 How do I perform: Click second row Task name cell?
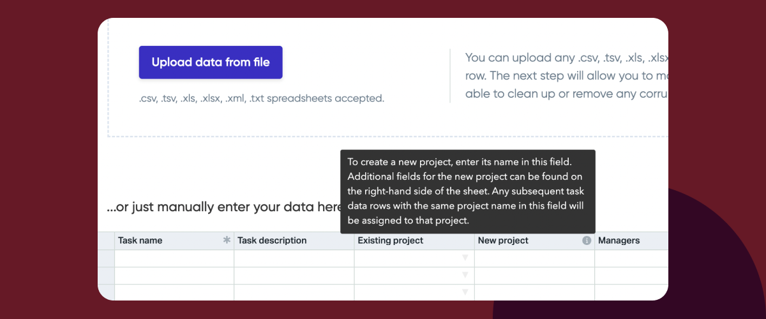point(174,276)
